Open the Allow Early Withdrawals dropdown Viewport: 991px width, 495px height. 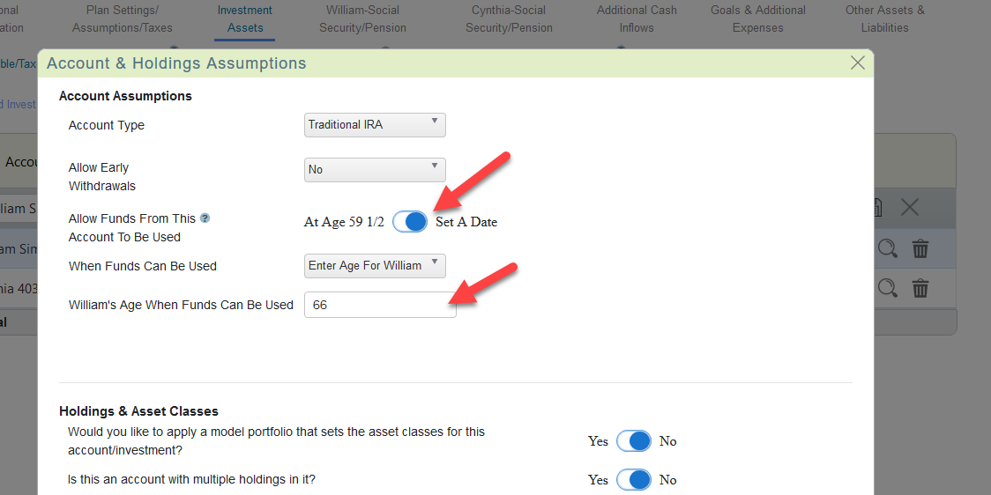[375, 170]
